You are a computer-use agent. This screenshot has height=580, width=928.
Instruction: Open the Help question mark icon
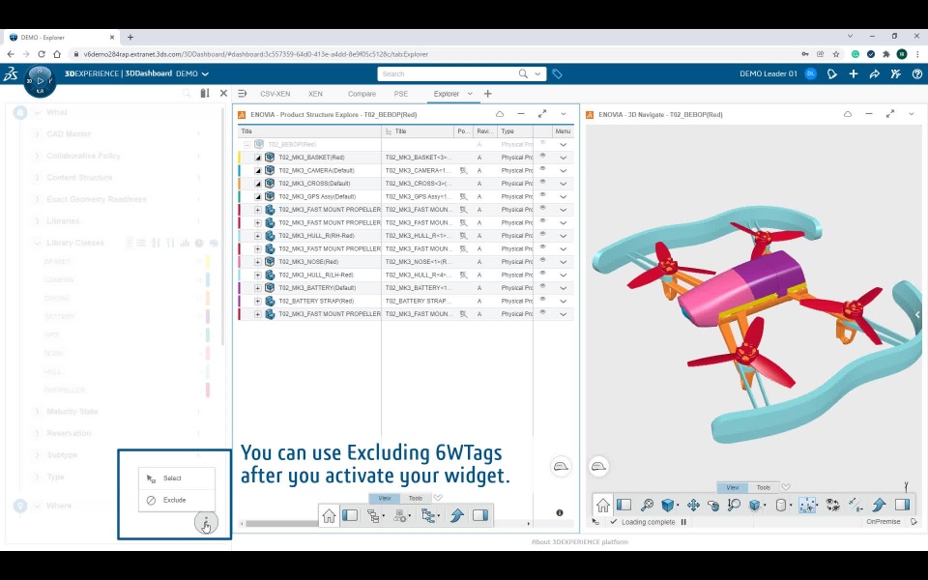pos(916,74)
